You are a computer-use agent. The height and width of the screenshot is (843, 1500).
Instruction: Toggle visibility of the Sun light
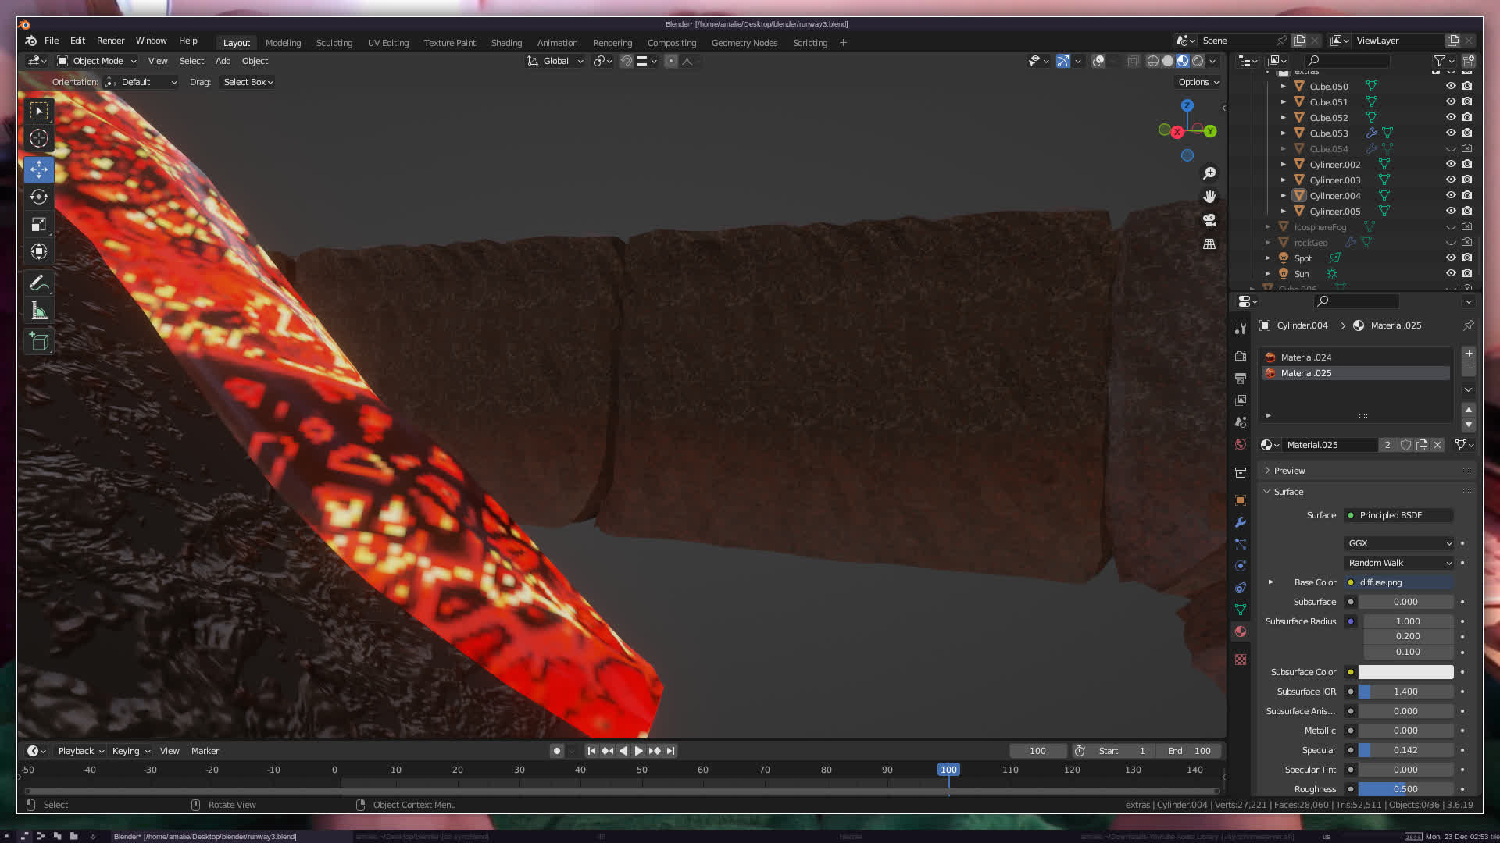tap(1451, 274)
